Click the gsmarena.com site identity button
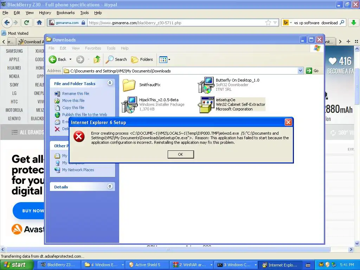This screenshot has width=360, height=270. [67, 22]
